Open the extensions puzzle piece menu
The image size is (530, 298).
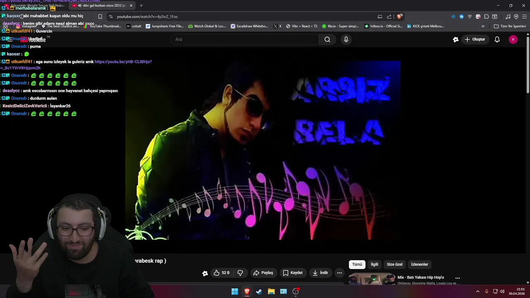[x=487, y=17]
